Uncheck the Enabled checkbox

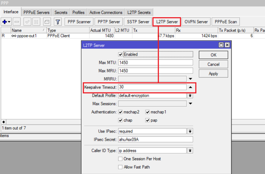[x=120, y=54]
